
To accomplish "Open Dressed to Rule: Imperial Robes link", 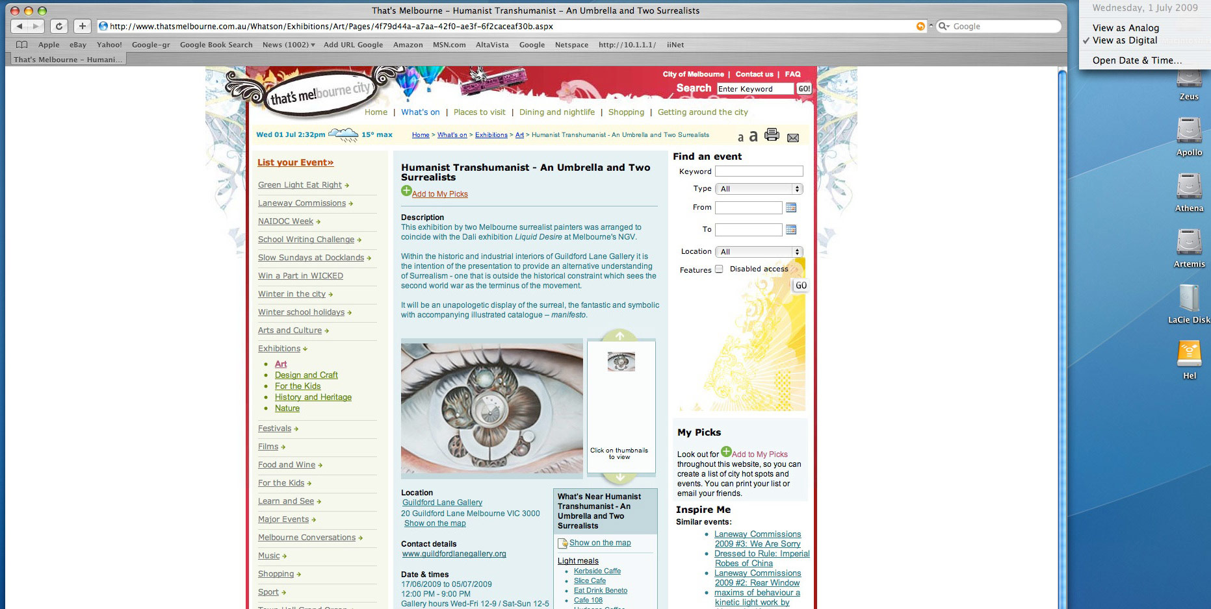I will [762, 558].
